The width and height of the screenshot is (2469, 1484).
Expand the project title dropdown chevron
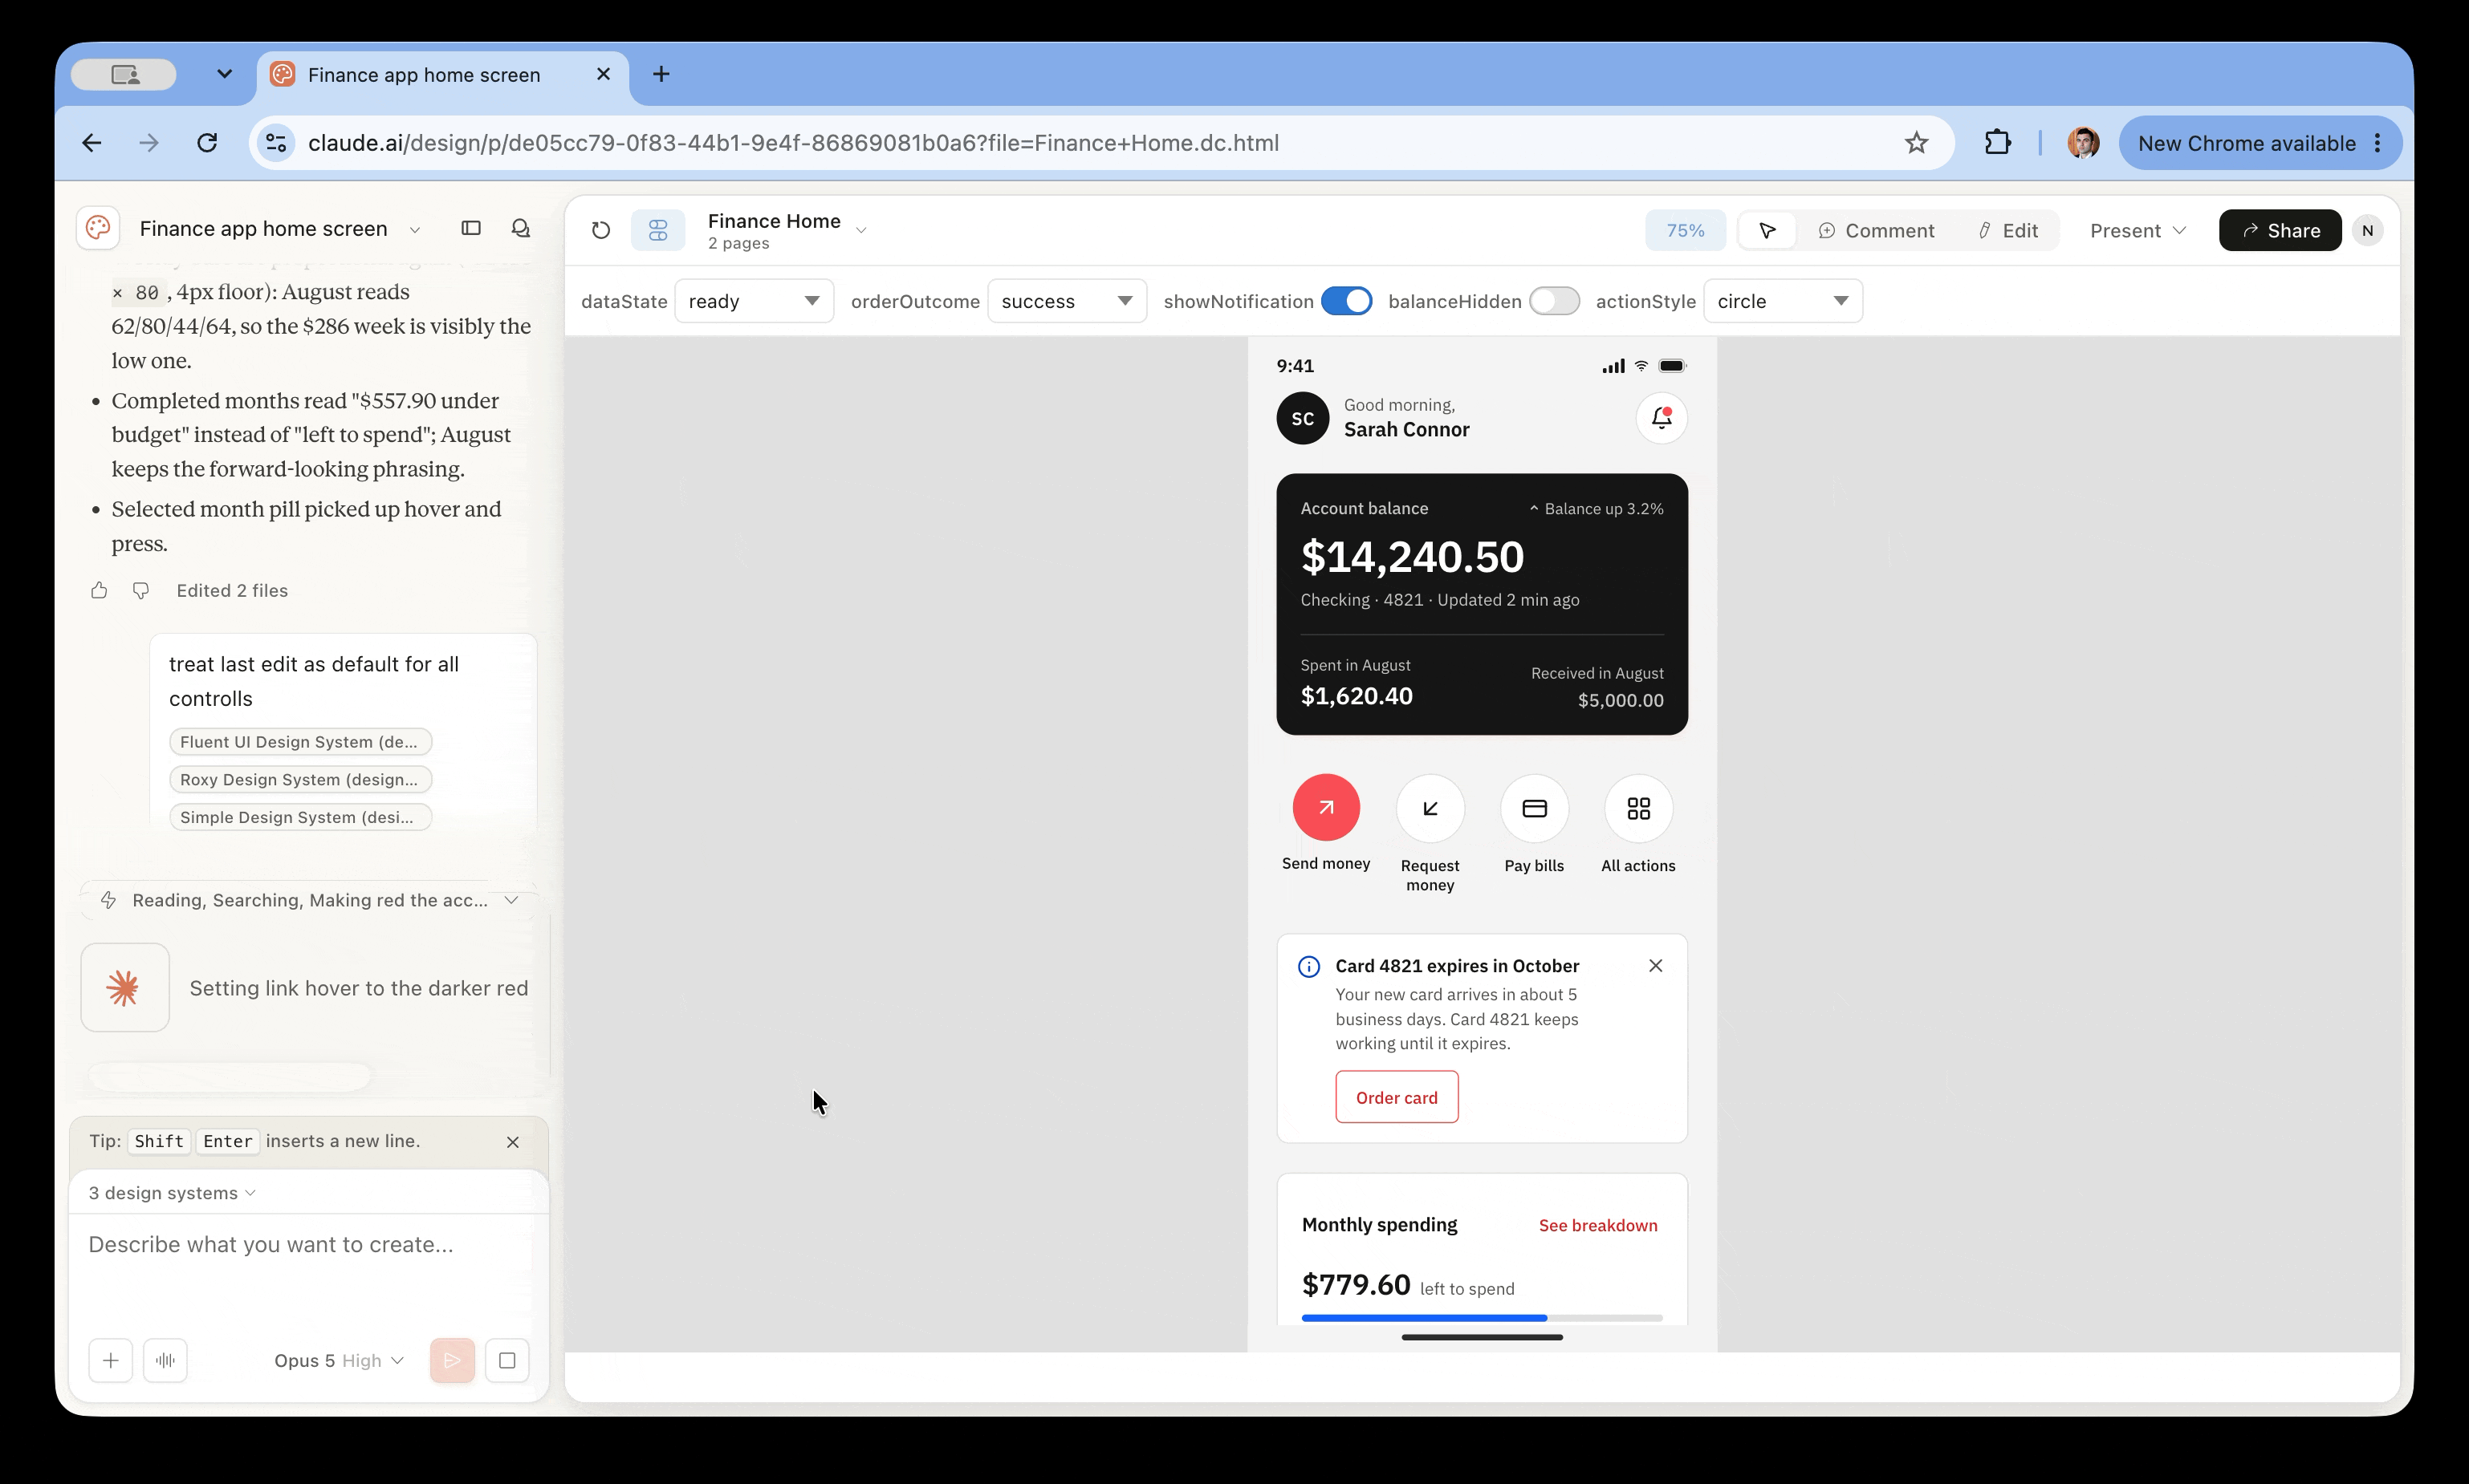414,229
